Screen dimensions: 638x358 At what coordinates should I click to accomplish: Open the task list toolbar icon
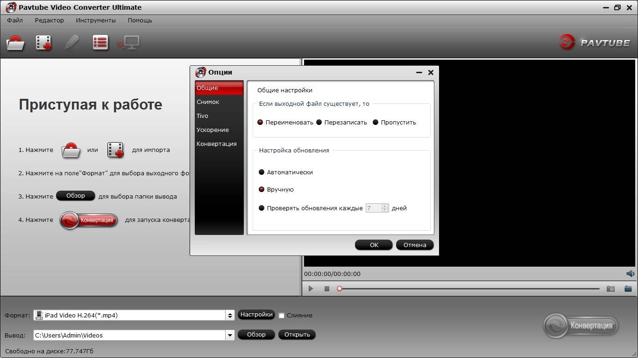pos(100,42)
